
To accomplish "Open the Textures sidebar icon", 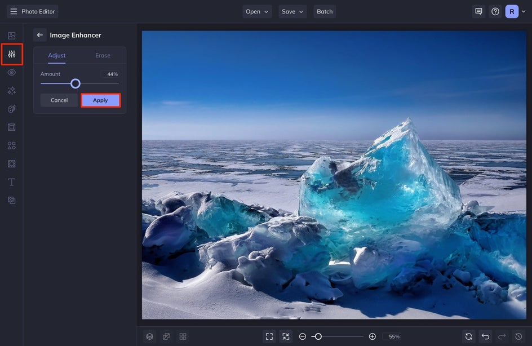I will (11, 201).
